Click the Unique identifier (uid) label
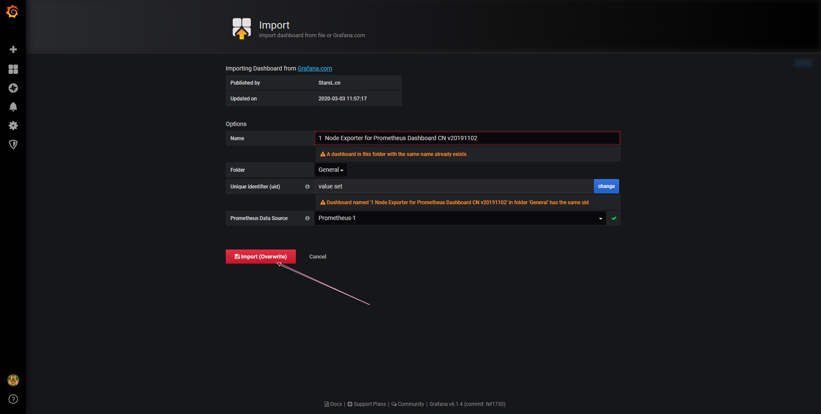The height and width of the screenshot is (414, 821). coord(255,187)
